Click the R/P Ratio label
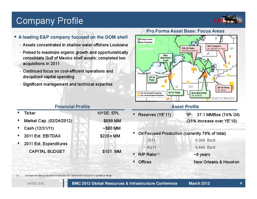 click(x=149, y=154)
